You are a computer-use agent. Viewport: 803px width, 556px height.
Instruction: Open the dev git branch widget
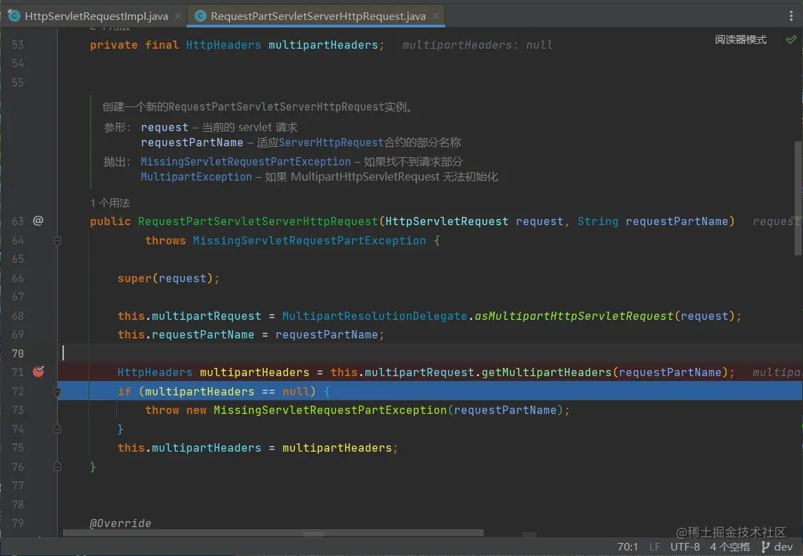pyautogui.click(x=777, y=547)
